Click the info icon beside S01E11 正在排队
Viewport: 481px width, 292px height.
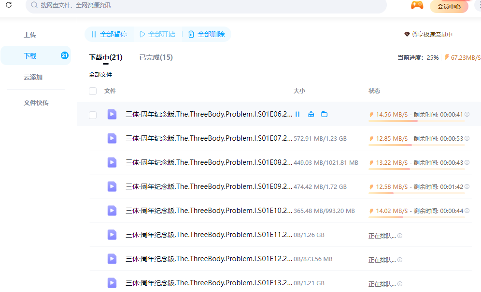pos(400,236)
